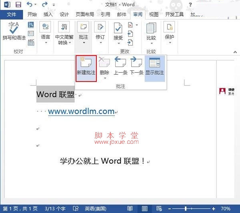Switch to the 视图 View tab
240x213 pixels.
tap(154, 14)
